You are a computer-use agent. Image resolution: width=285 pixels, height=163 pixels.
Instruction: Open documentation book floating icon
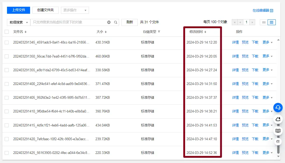tap(278, 131)
